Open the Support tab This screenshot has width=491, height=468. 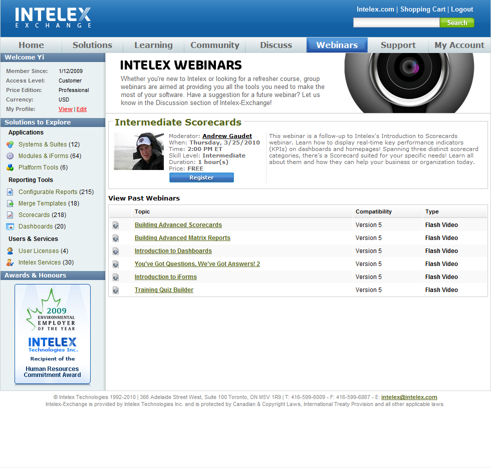click(x=398, y=45)
